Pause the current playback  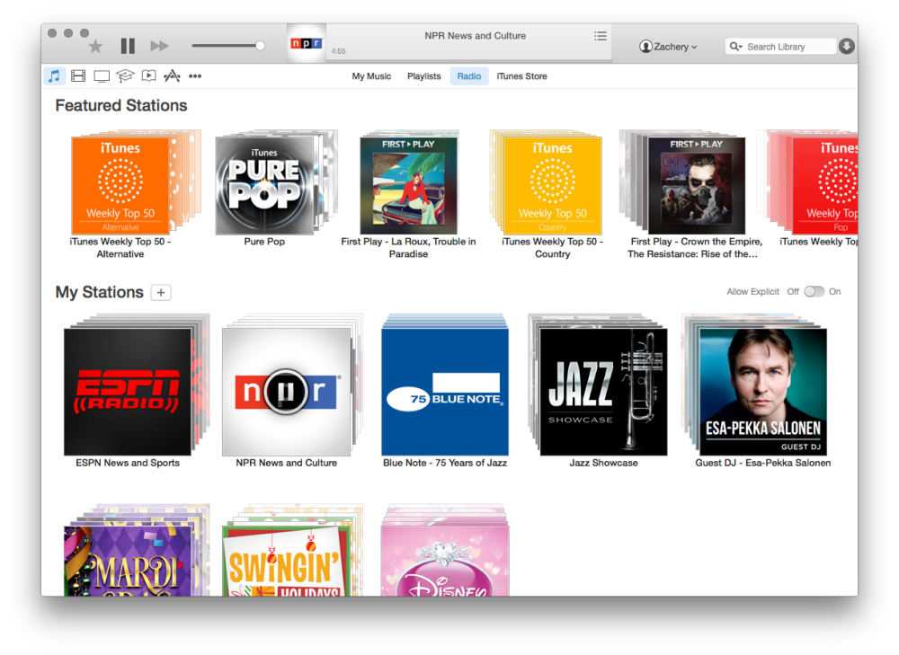point(128,46)
